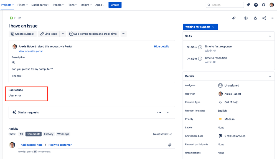
Task: Open the ellipsis menu beside Add Tempo
Action: click(123, 34)
